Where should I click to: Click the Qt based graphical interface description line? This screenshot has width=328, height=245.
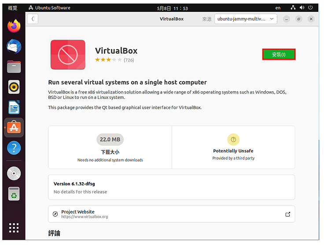click(125, 108)
